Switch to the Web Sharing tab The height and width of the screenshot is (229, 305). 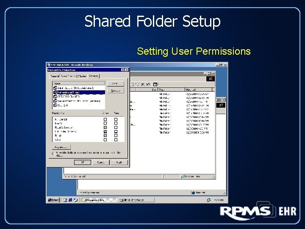pos(68,76)
